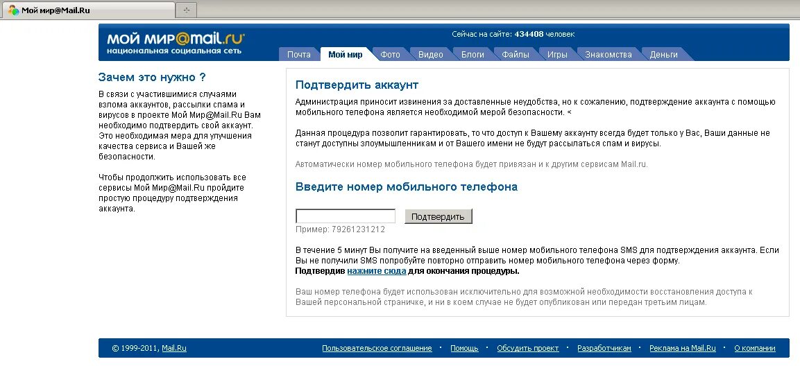Open Пользовательское соглашение link

point(377,349)
